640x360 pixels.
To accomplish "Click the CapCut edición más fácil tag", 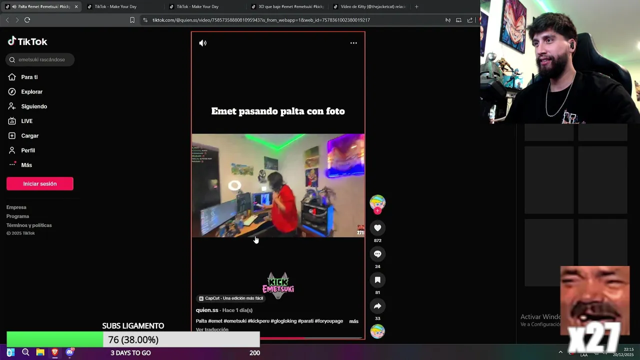I will [230, 298].
